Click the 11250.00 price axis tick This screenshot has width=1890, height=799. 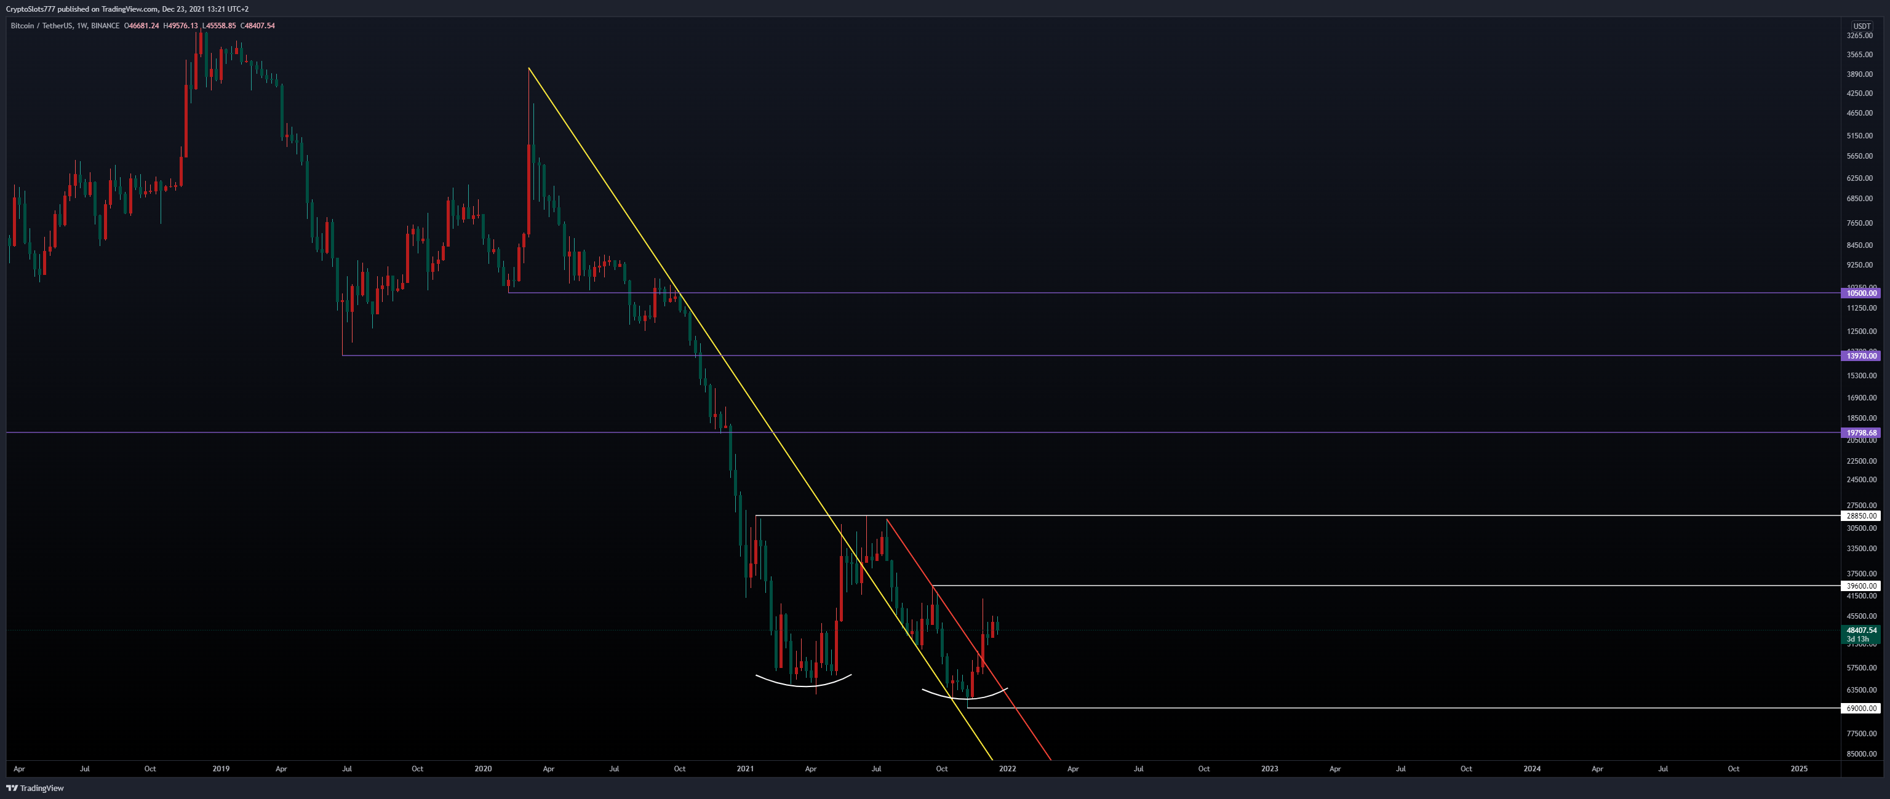pos(1861,308)
